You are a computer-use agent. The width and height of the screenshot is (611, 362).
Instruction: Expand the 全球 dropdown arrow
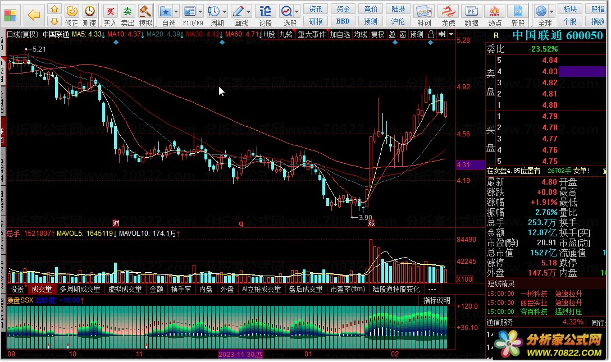pos(551,12)
